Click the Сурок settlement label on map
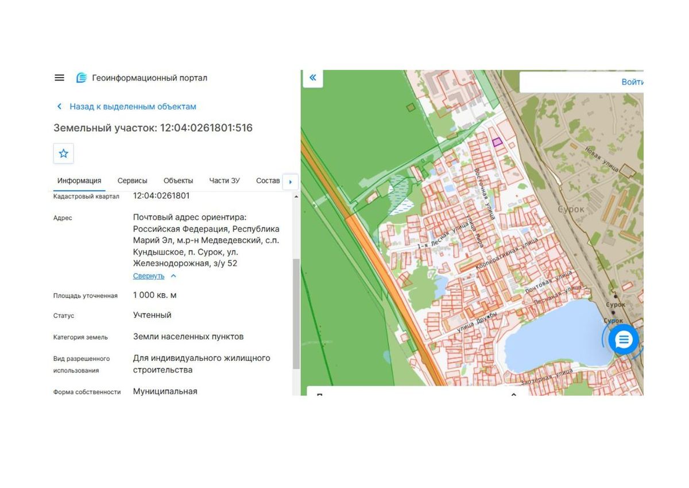This screenshot has height=488, width=689. point(571,209)
